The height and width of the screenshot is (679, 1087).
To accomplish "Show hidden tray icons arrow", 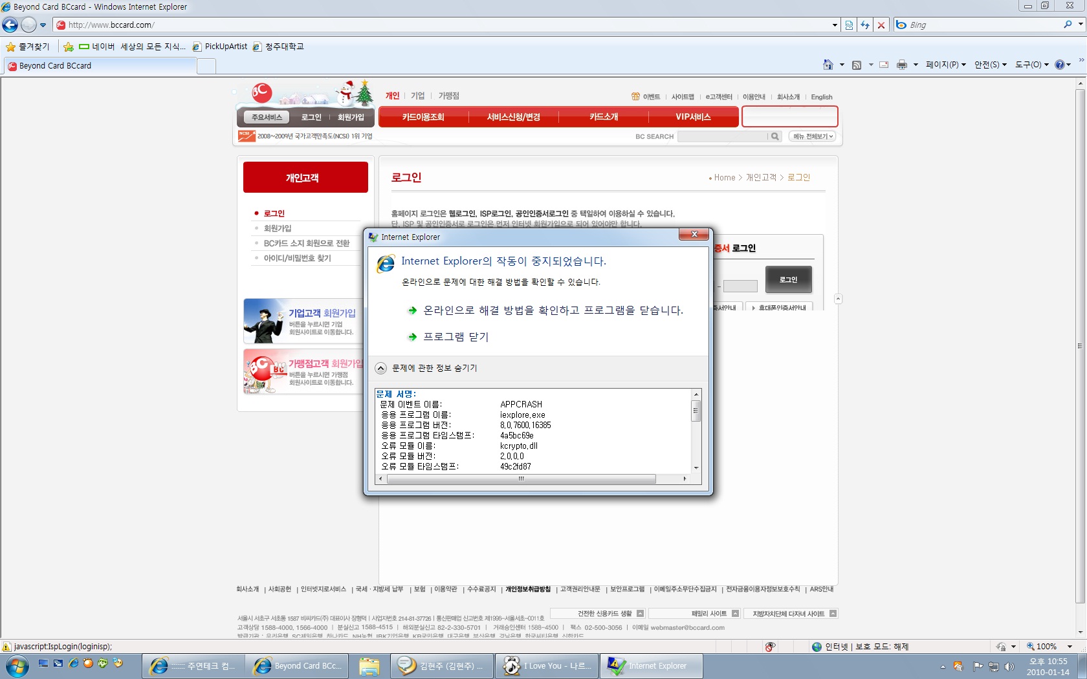I will pos(943,666).
